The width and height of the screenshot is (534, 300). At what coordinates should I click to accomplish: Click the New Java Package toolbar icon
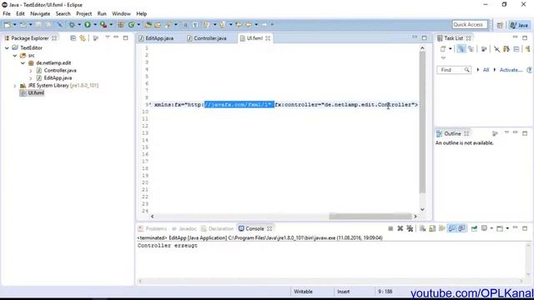pos(121,24)
